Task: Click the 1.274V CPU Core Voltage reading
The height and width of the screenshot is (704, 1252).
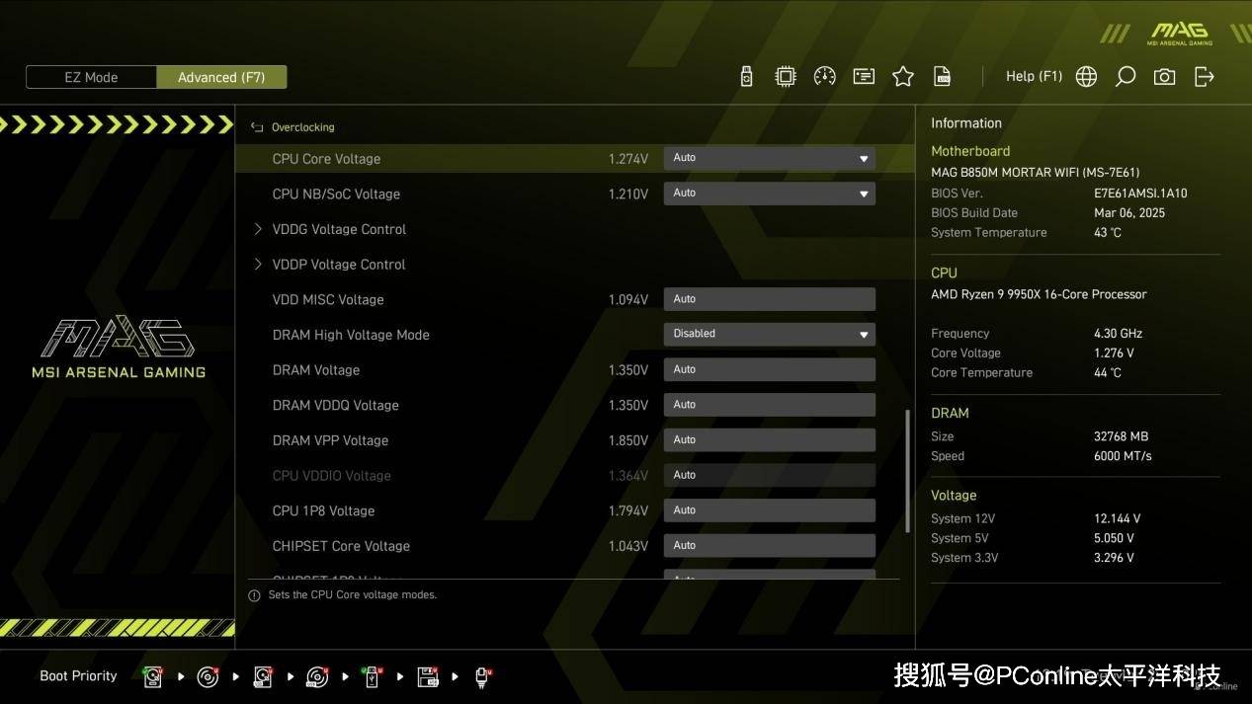Action: coord(628,159)
